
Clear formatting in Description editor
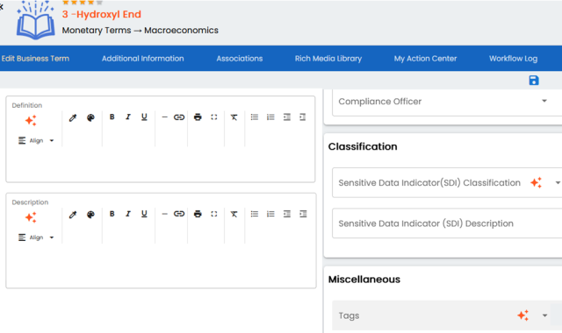coord(234,214)
